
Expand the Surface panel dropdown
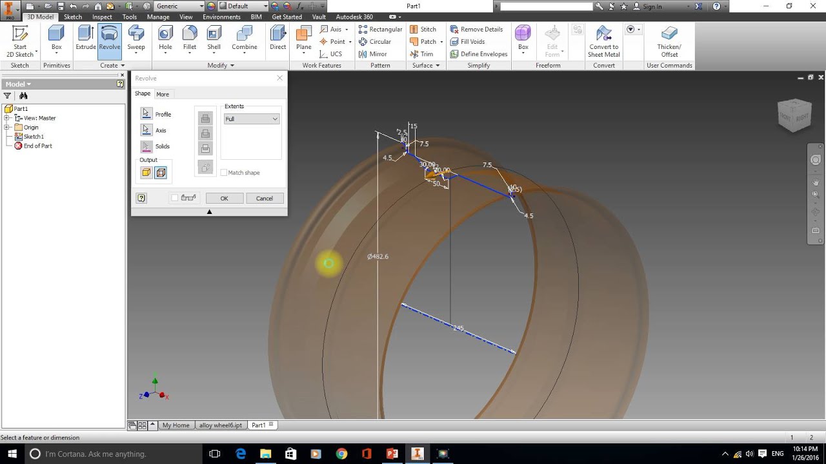pos(426,65)
